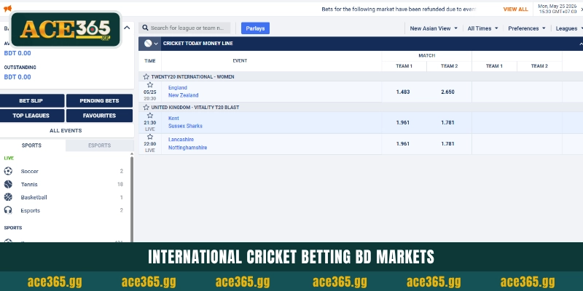The height and width of the screenshot is (291, 583).
Task: Click in the league or team search field
Action: click(185, 28)
